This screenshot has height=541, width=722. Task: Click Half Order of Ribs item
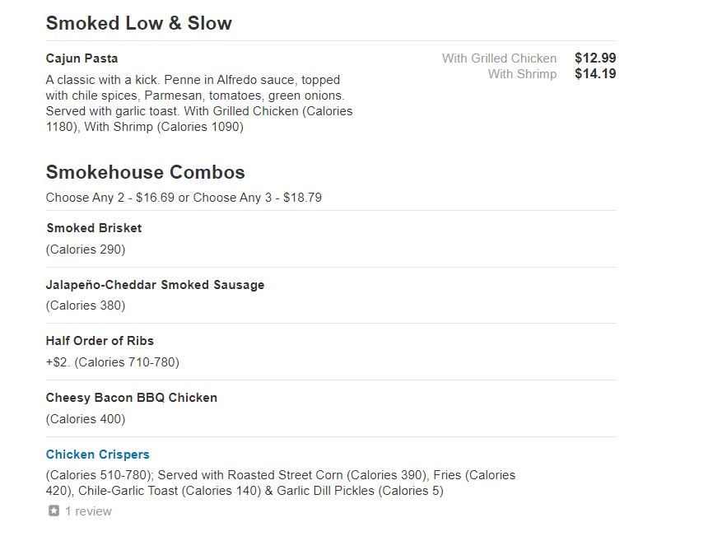tap(100, 341)
